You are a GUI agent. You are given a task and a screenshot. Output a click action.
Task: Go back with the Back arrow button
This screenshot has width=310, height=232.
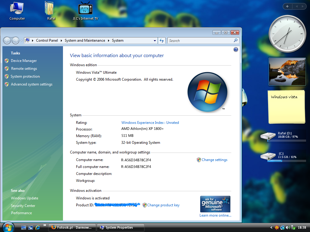[x=7, y=41]
